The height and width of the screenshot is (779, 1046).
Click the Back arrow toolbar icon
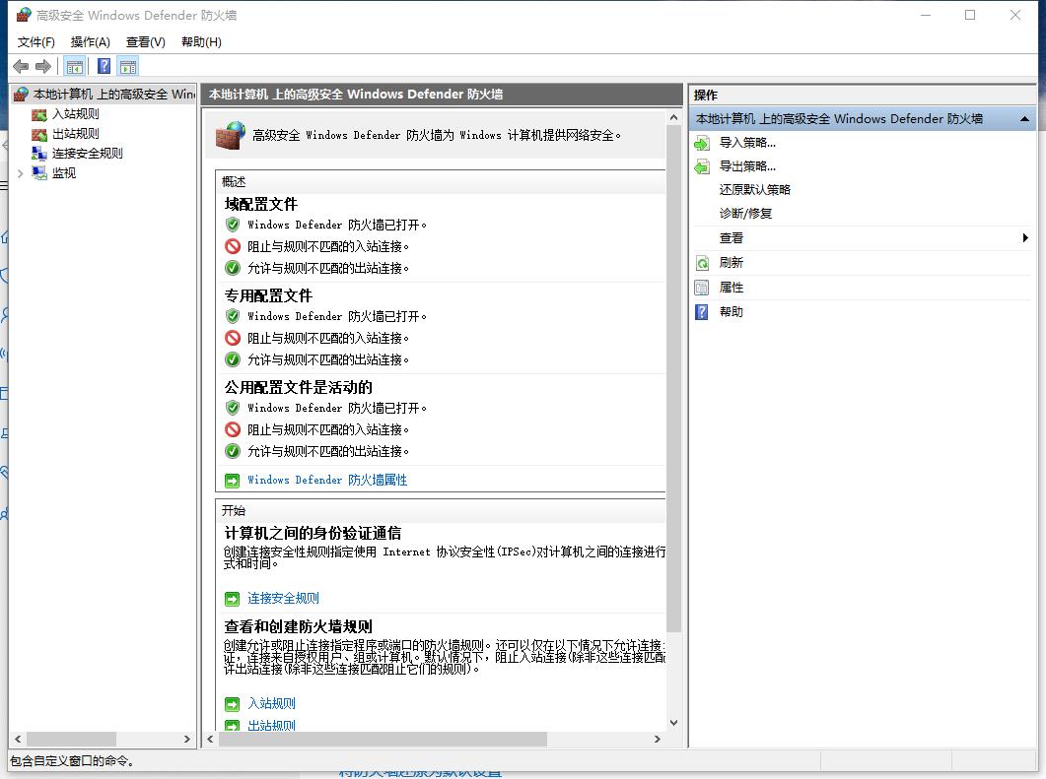point(21,67)
